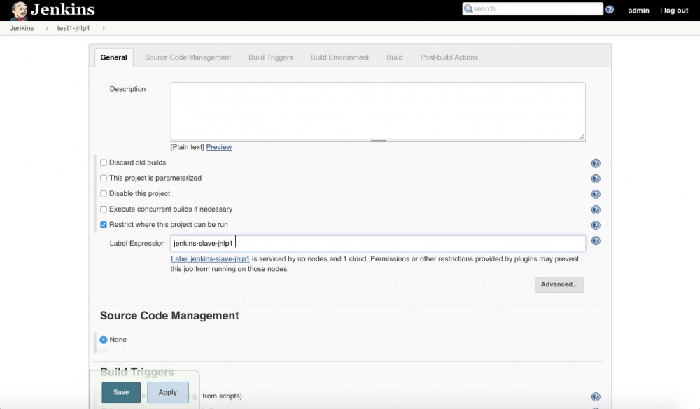
Task: Click the Jenkins butler logo
Action: (x=20, y=10)
